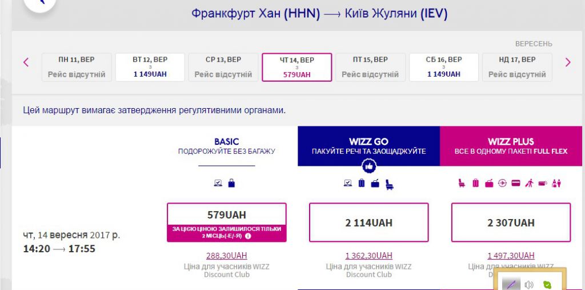This screenshot has height=290, width=585.
Task: Click the info icon in the 579UAH notice
Action: click(x=249, y=236)
